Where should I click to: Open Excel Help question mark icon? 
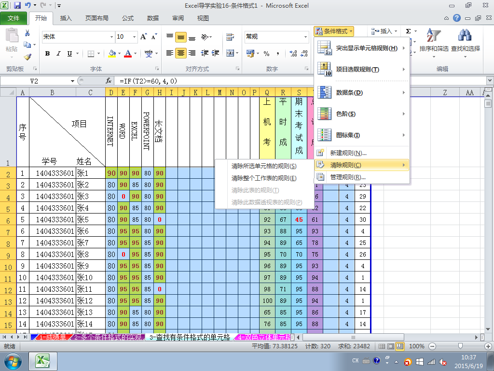point(457,18)
